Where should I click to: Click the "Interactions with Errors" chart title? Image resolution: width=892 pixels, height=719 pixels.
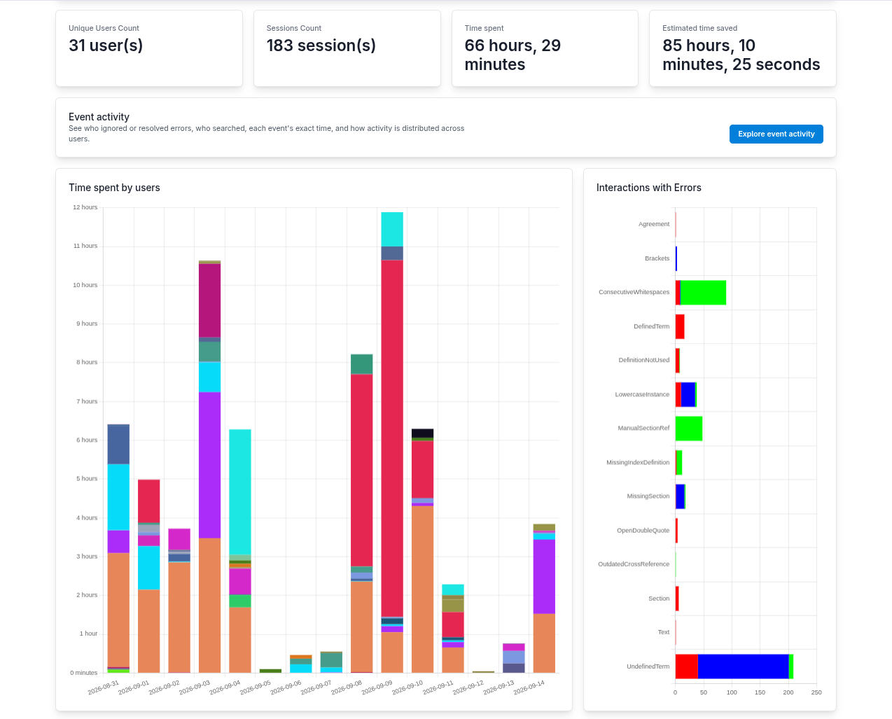click(648, 188)
